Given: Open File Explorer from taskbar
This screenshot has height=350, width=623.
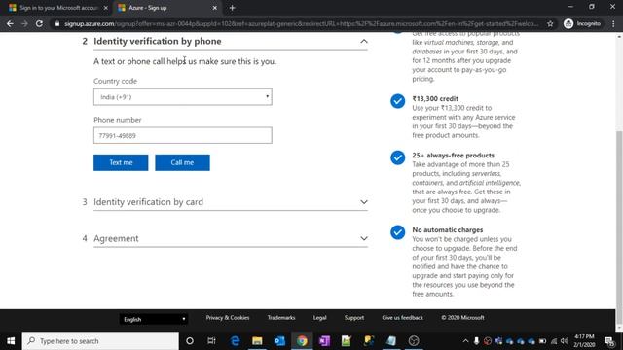Looking at the screenshot, I should (257, 341).
